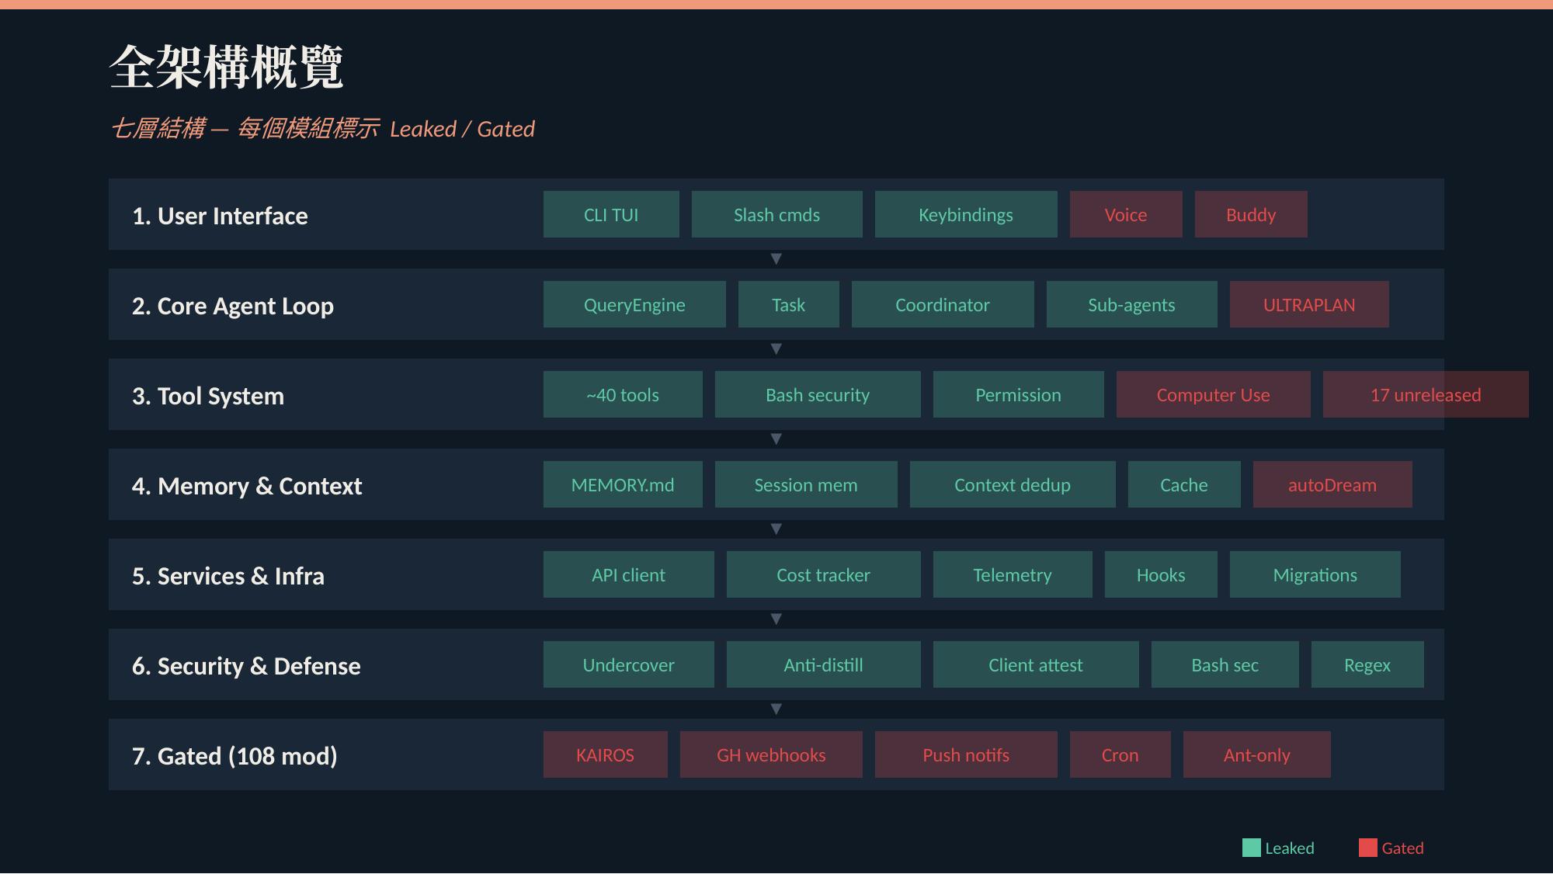The height and width of the screenshot is (874, 1553).
Task: Click the green Leaked legend swatch
Action: coord(1252,848)
